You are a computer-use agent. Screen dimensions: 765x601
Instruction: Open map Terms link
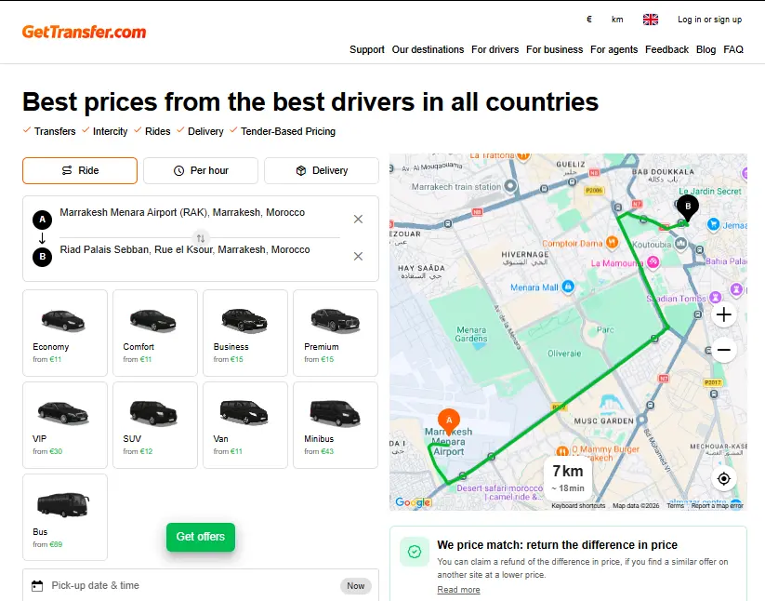click(675, 506)
